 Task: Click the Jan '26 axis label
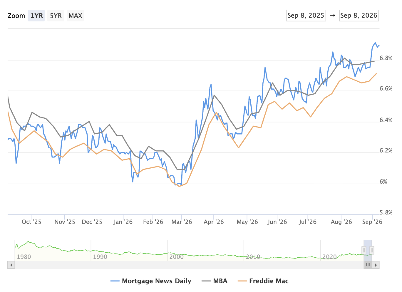(x=123, y=222)
